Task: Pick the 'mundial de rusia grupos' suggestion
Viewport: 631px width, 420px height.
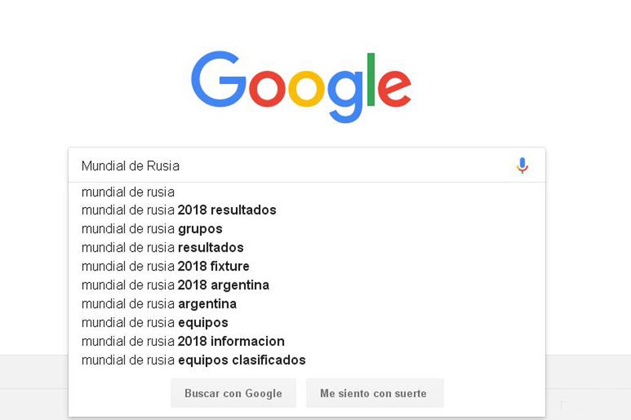Action: [307, 229]
